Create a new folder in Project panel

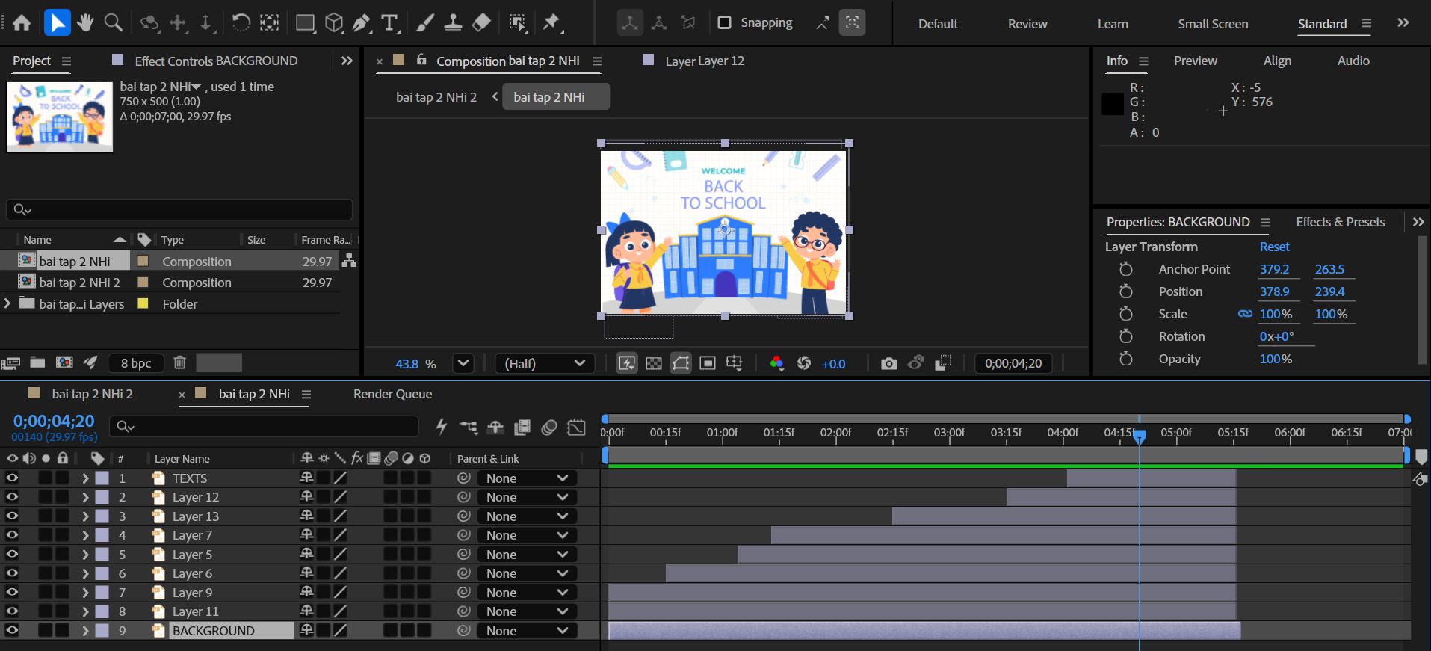pos(37,362)
